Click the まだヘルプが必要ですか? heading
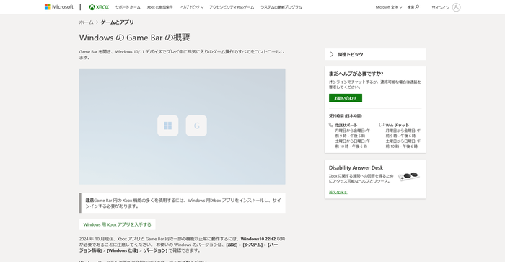The image size is (505, 262). (356, 74)
